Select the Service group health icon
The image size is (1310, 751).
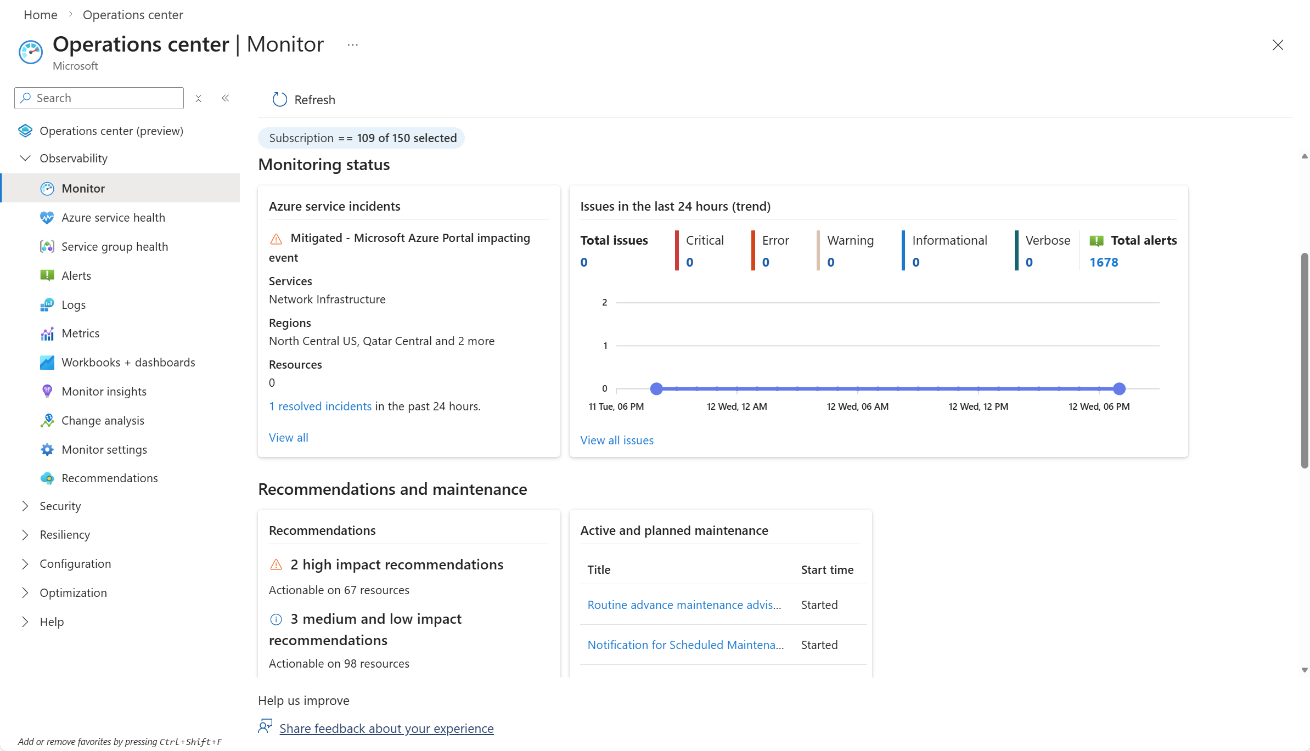[47, 246]
